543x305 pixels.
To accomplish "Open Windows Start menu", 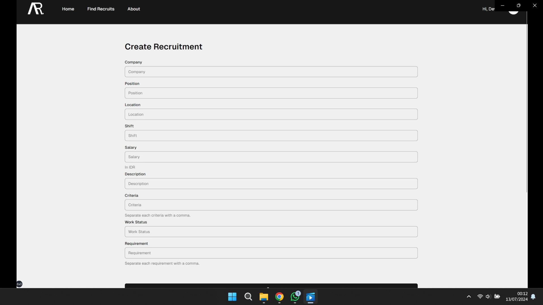I will pos(232,297).
